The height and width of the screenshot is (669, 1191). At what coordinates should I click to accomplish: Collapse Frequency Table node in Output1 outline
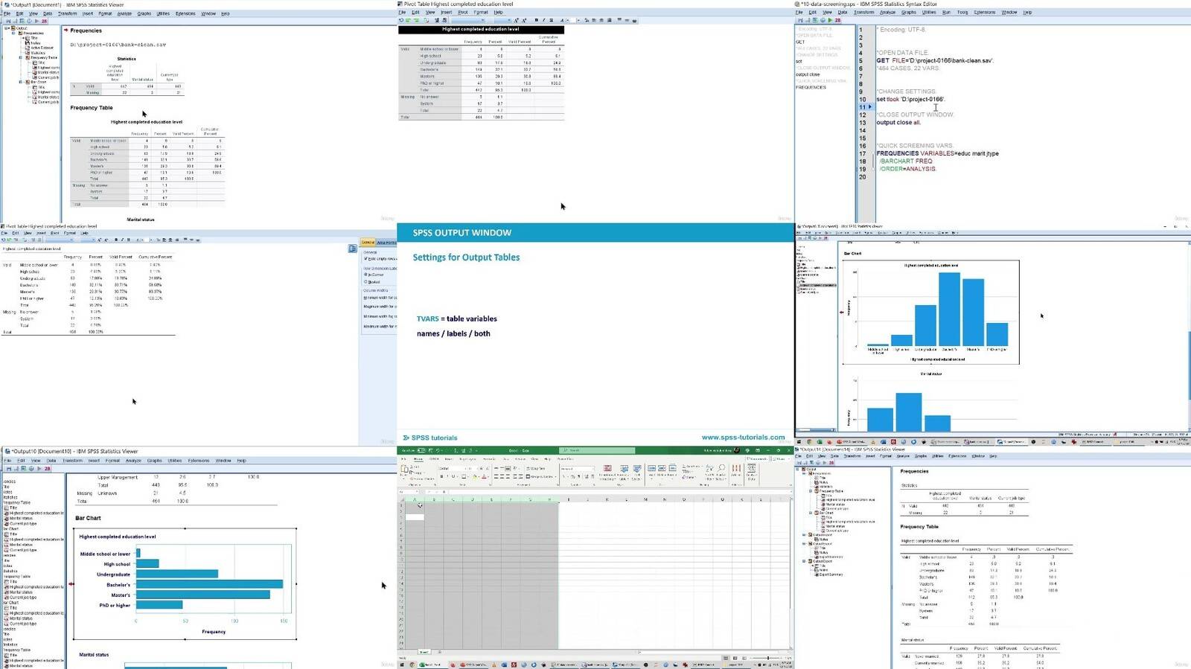pos(21,57)
